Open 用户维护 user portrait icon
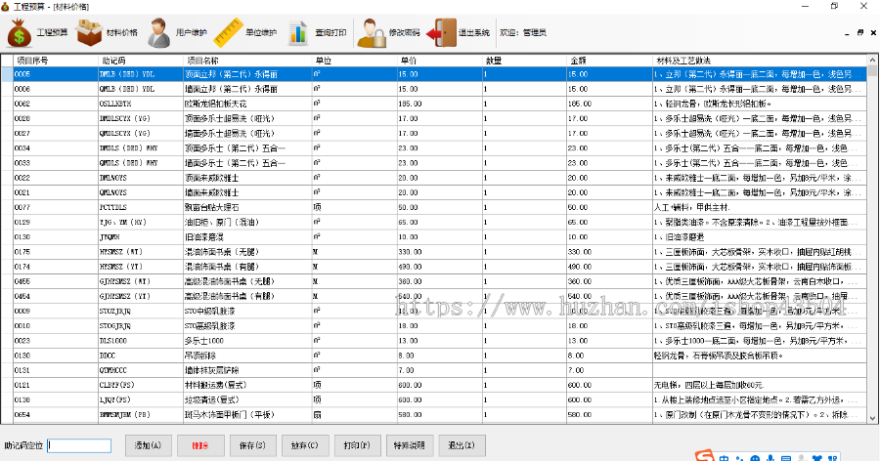Image resolution: width=880 pixels, height=461 pixels. [x=159, y=32]
